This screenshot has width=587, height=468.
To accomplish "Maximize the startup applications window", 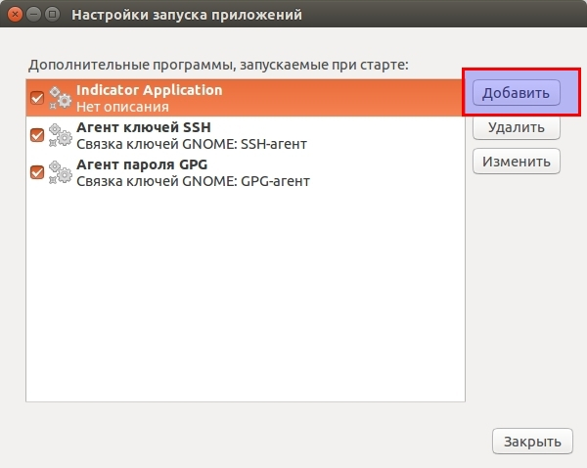I will (51, 16).
